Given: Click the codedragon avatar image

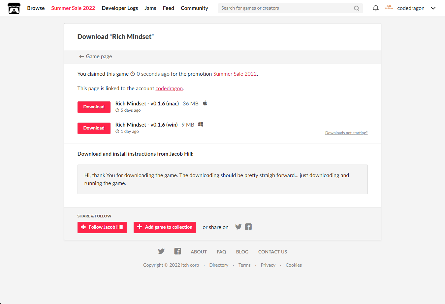Looking at the screenshot, I should [x=389, y=8].
